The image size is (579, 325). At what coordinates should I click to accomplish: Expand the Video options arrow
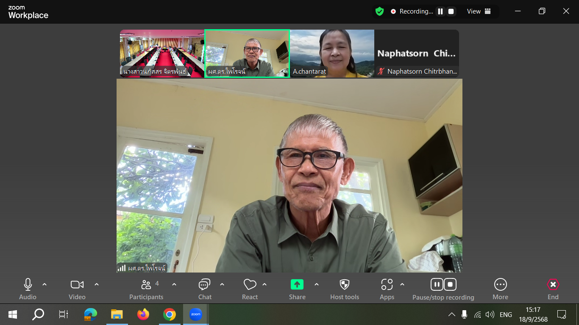pos(97,284)
